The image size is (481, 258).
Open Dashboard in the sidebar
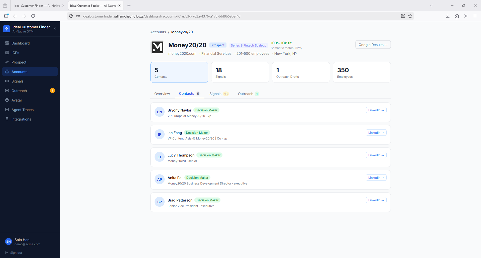pos(30,43)
